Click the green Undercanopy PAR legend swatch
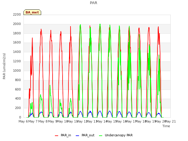Viewport: 188px width, 141px height. pos(101,136)
